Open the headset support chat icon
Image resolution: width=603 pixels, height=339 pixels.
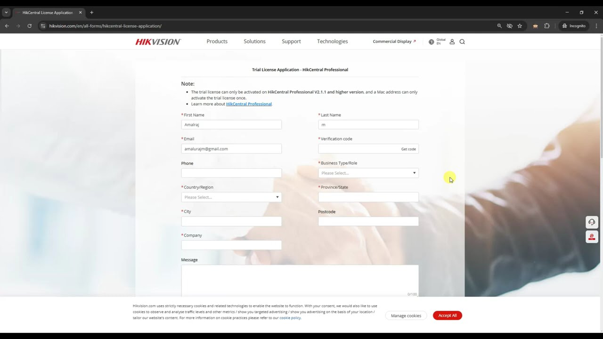592,222
